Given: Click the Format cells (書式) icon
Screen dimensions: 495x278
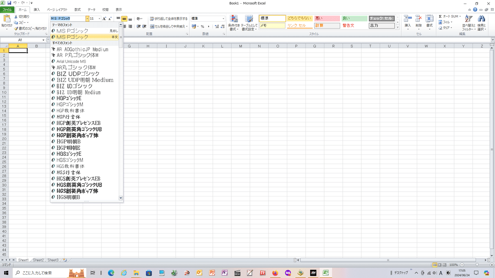Looking at the screenshot, I should point(429,19).
